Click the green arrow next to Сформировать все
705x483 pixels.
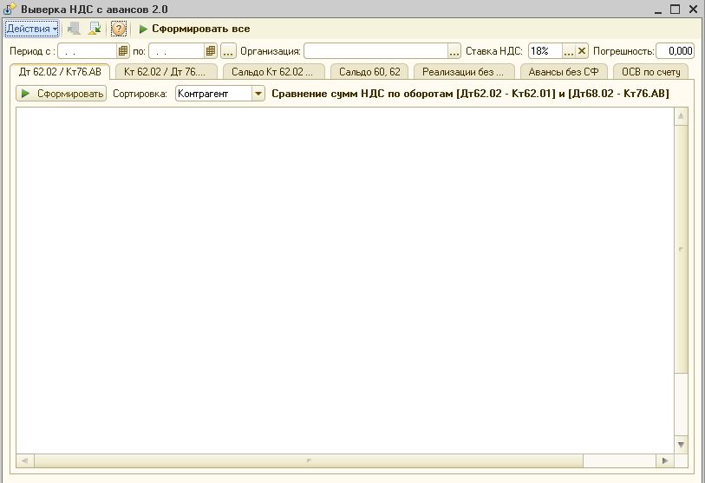(x=143, y=29)
